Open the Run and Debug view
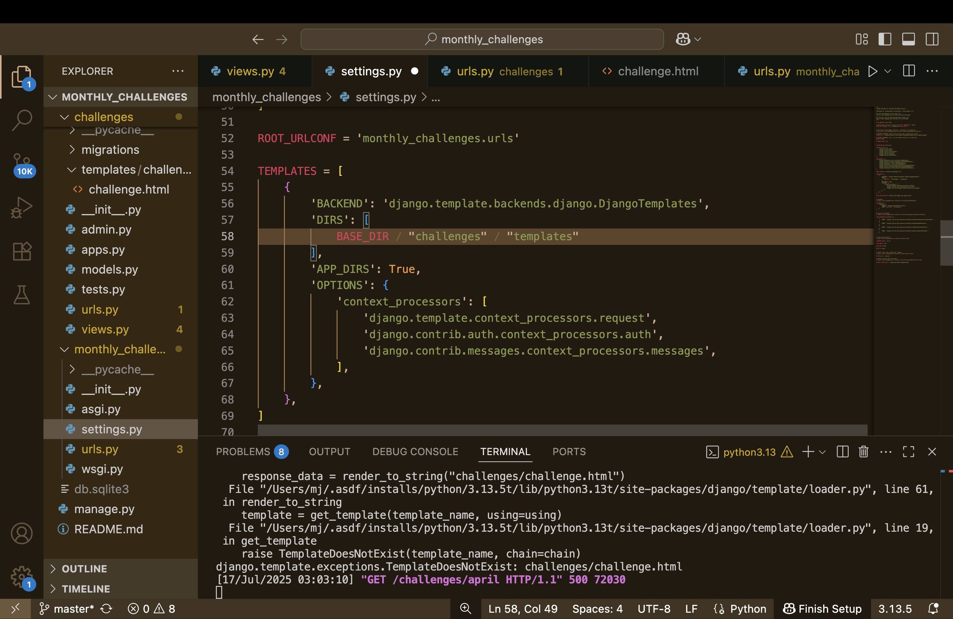The width and height of the screenshot is (953, 619). click(22, 207)
